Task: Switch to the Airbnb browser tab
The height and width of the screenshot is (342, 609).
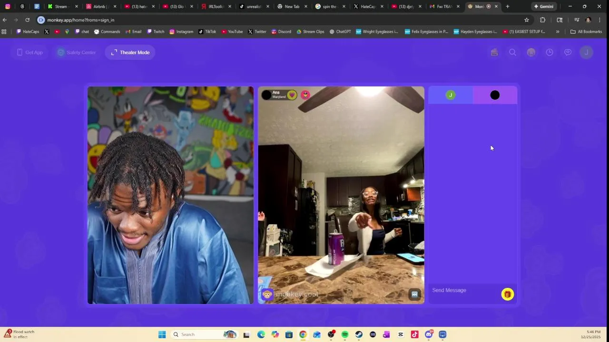Action: point(101,7)
